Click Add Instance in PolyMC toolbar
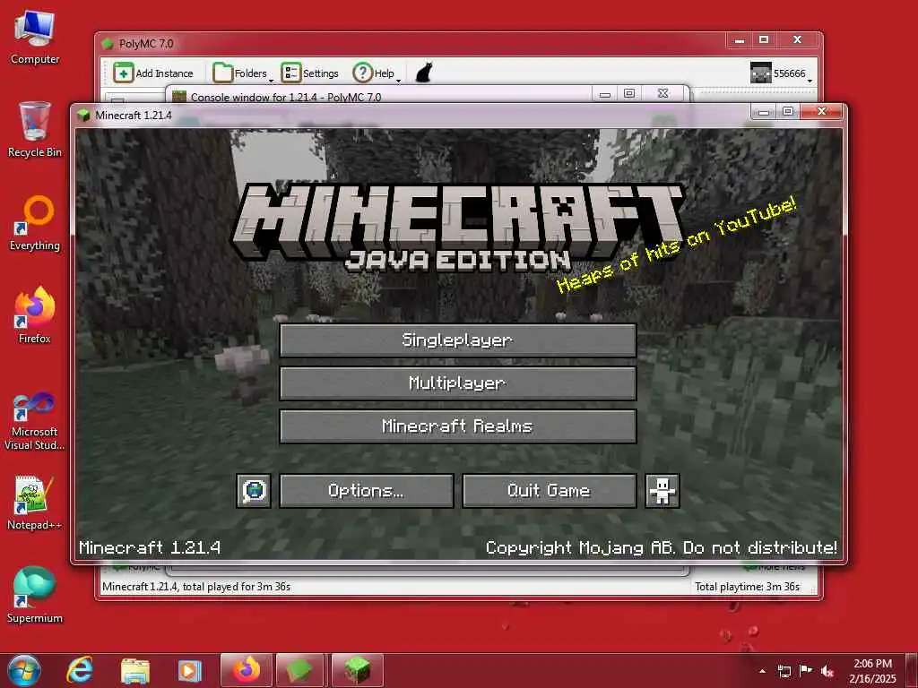The height and width of the screenshot is (688, 918). tap(153, 73)
